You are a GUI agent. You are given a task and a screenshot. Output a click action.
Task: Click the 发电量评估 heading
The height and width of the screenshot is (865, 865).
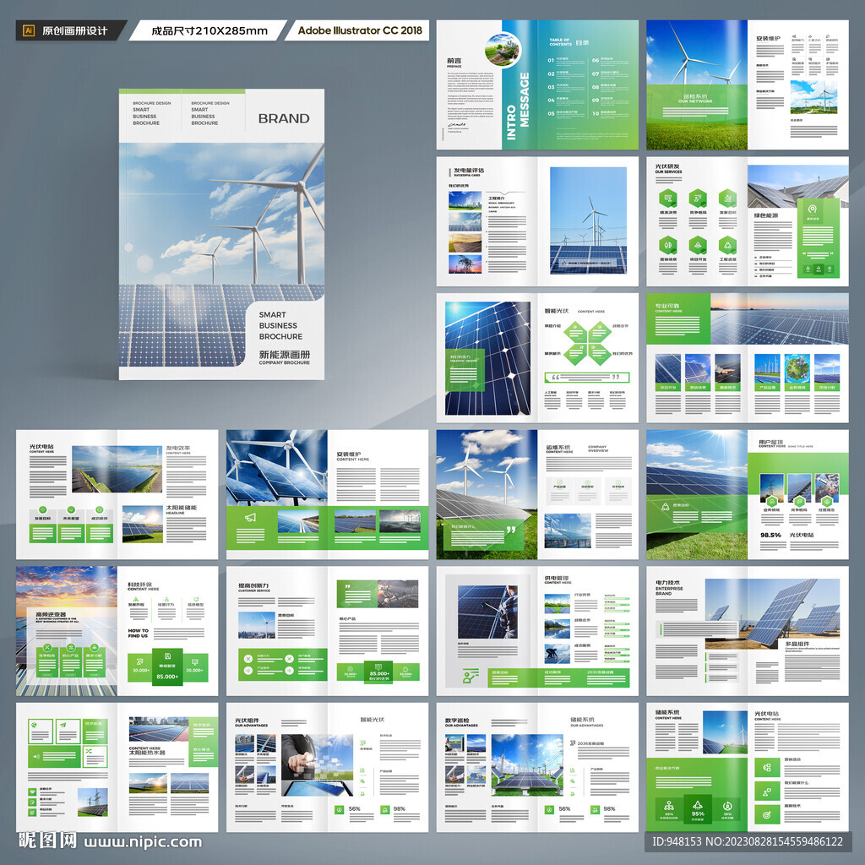[469, 170]
